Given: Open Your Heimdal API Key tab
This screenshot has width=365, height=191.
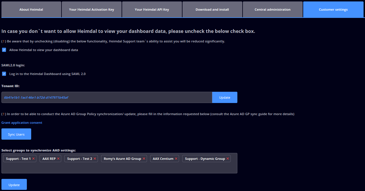Looking at the screenshot, I should coord(152,10).
